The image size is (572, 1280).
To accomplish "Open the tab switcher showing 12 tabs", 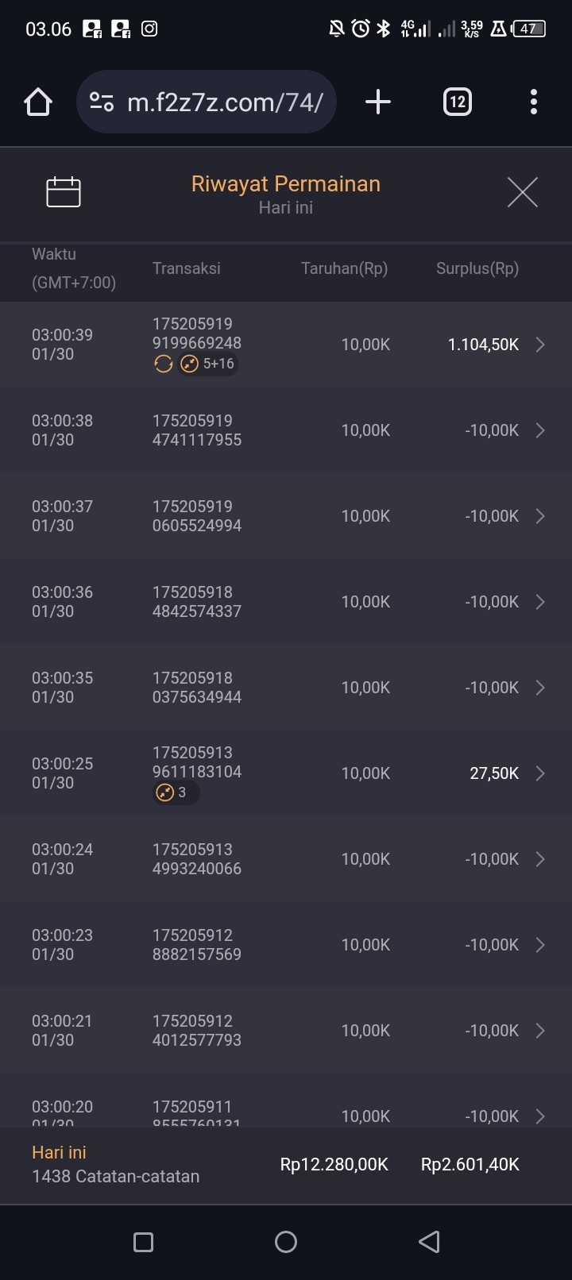I will [457, 102].
